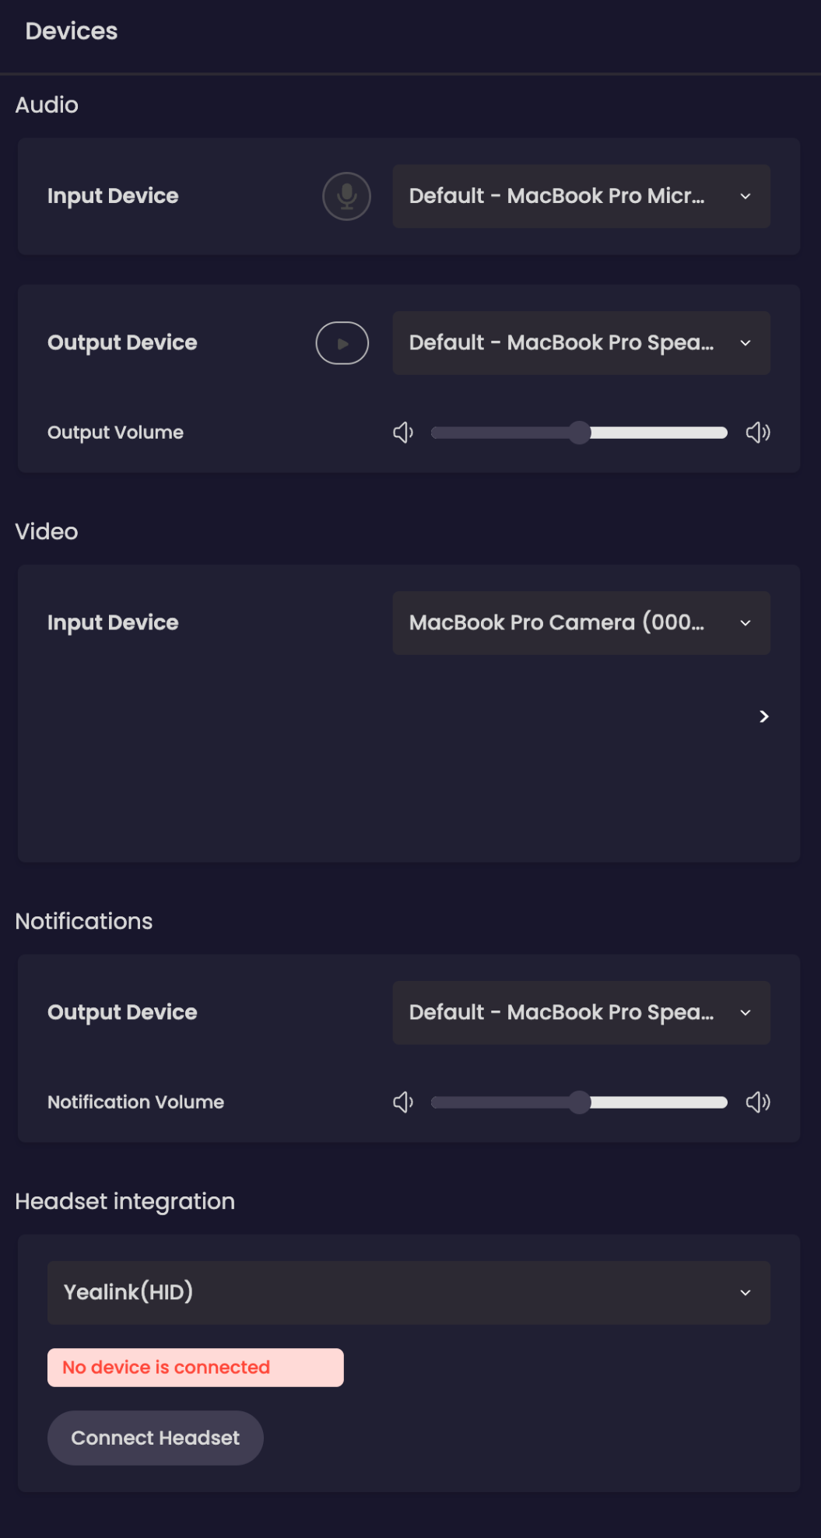Click the Devices header title
Image resolution: width=821 pixels, height=1538 pixels.
coord(72,31)
